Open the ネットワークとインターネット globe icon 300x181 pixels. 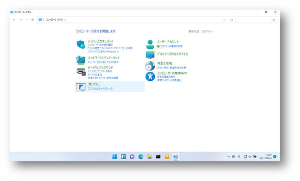coord(81,60)
